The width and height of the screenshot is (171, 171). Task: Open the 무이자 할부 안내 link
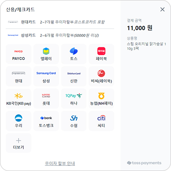coord(60,163)
